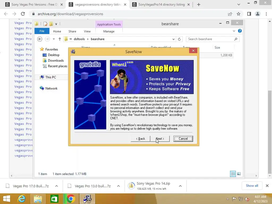The image size is (272, 204).
Task: Toggle Chrome side panel
Action: [x=249, y=14]
